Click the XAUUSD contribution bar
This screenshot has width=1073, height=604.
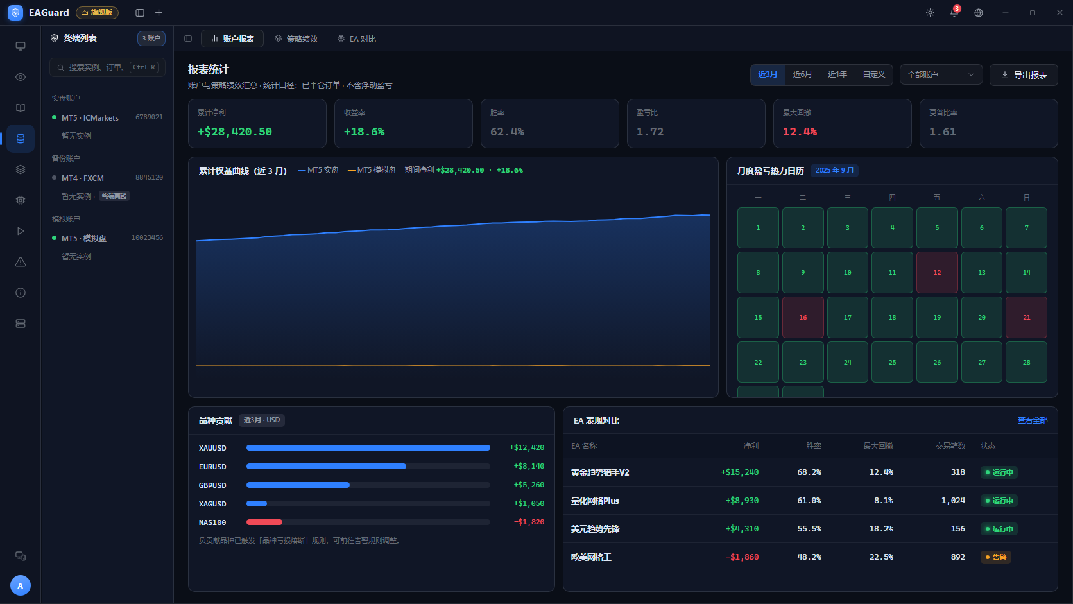(368, 448)
